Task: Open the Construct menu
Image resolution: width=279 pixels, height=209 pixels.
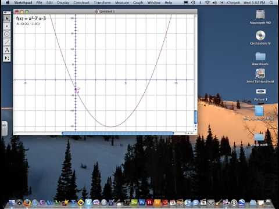Action: pyautogui.click(x=81, y=2)
